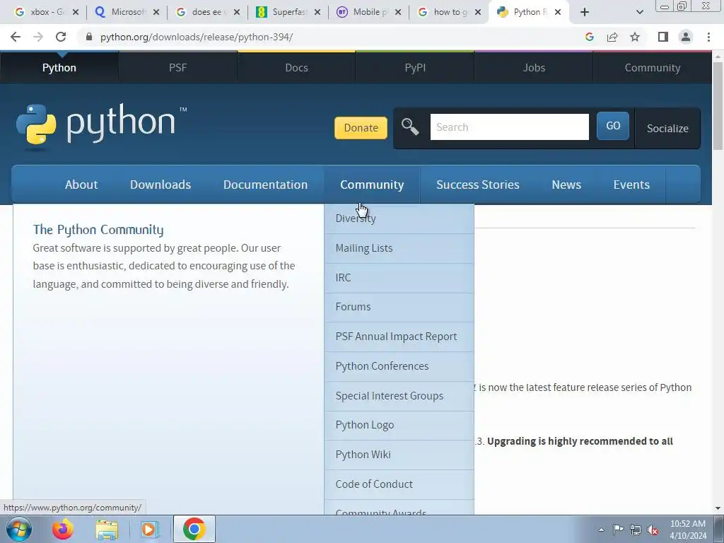
Task: Open the Documentation main menu
Action: (265, 185)
